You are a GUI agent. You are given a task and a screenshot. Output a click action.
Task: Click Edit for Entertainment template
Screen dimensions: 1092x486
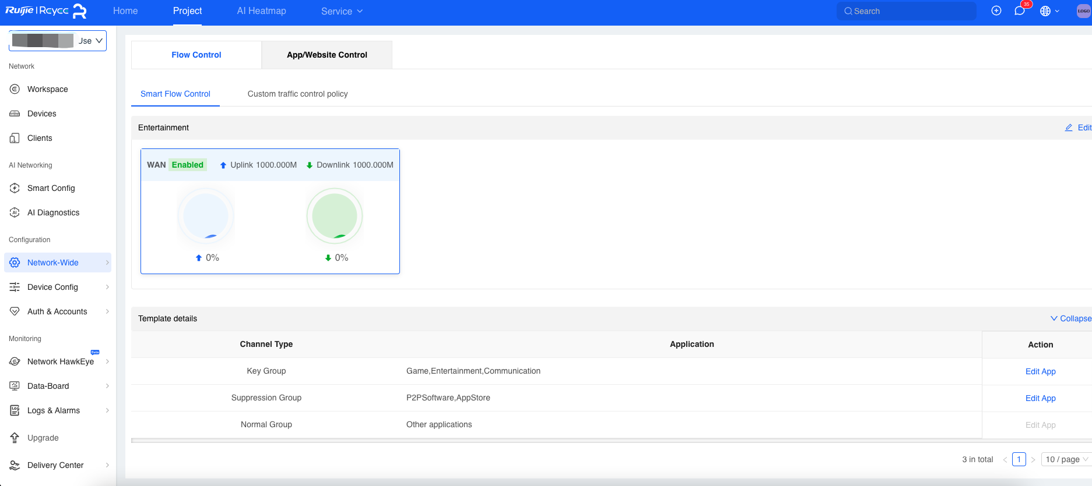coord(1079,127)
